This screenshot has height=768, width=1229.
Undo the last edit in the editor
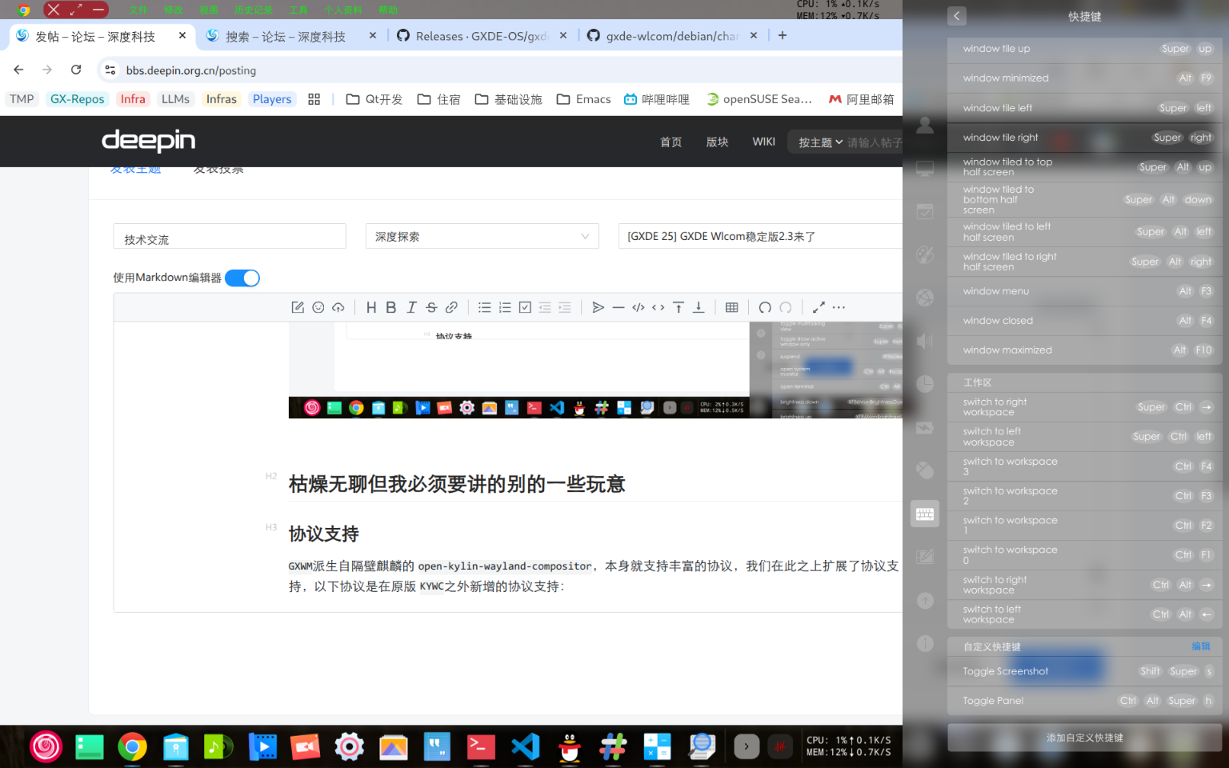tap(765, 307)
